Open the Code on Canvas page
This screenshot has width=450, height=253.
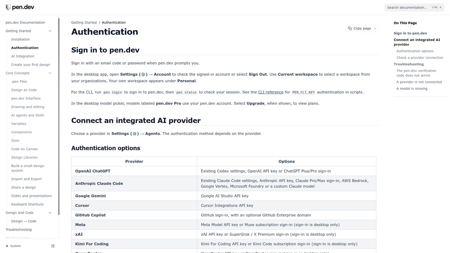pos(24,149)
